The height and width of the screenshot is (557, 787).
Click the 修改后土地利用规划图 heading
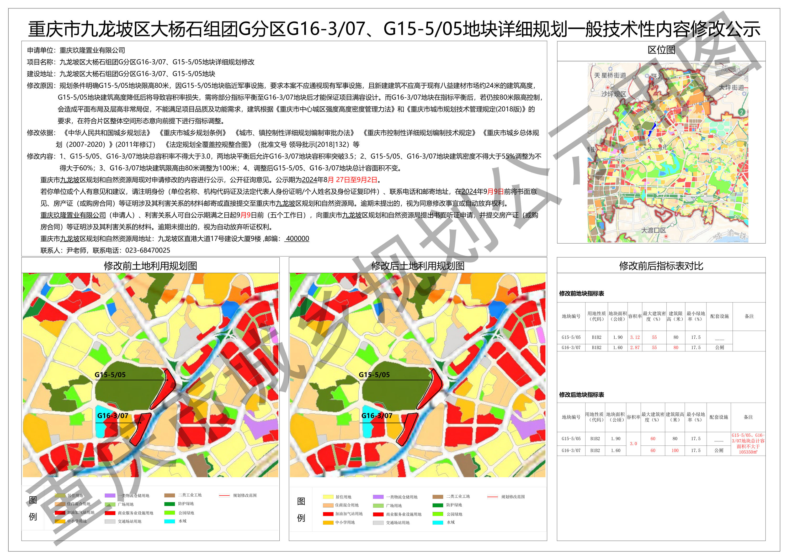point(418,266)
